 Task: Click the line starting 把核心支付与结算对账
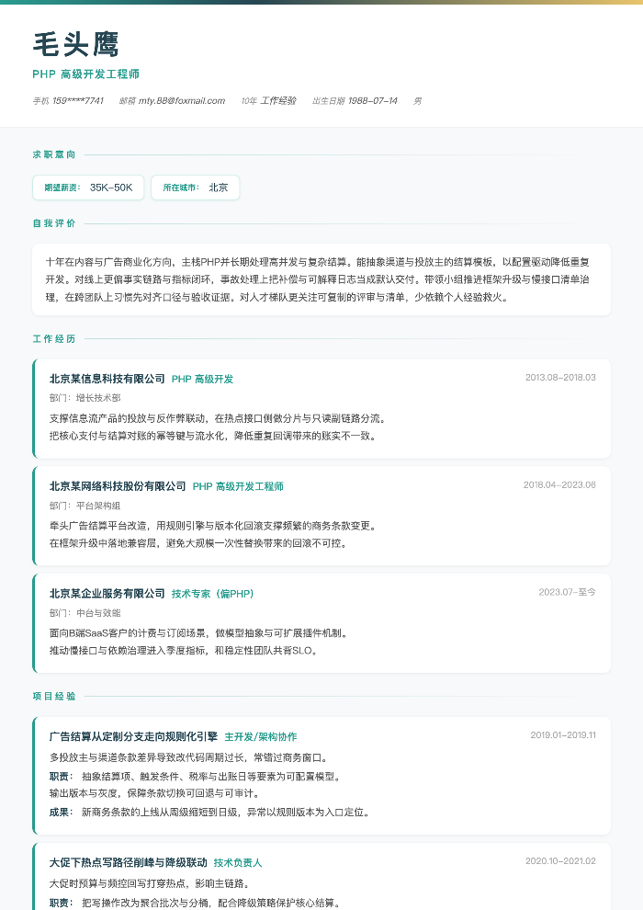tap(214, 436)
